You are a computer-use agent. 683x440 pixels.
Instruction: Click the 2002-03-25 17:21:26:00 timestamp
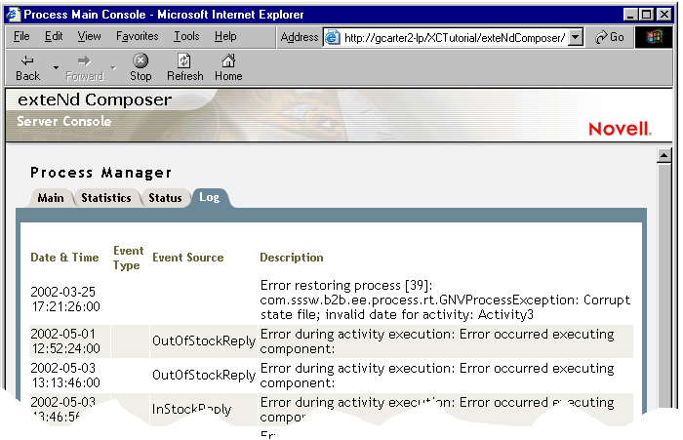[65, 300]
